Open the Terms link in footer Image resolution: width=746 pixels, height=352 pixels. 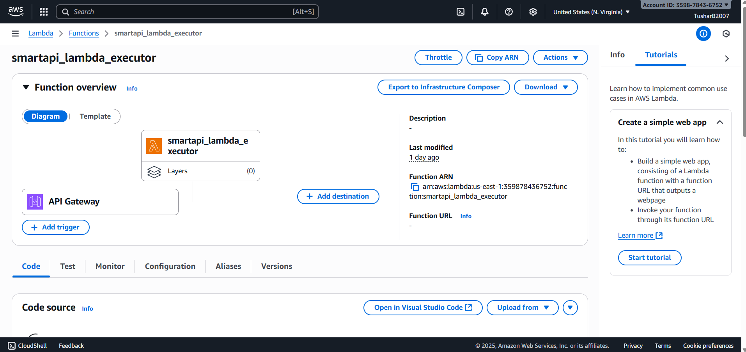click(x=663, y=346)
